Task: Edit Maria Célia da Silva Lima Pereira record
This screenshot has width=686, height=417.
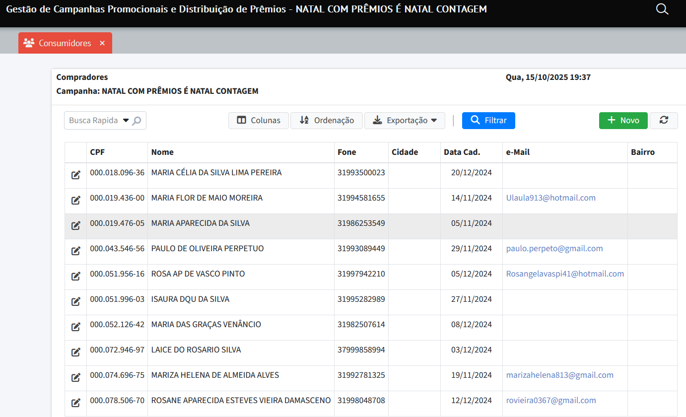Action: [x=76, y=175]
